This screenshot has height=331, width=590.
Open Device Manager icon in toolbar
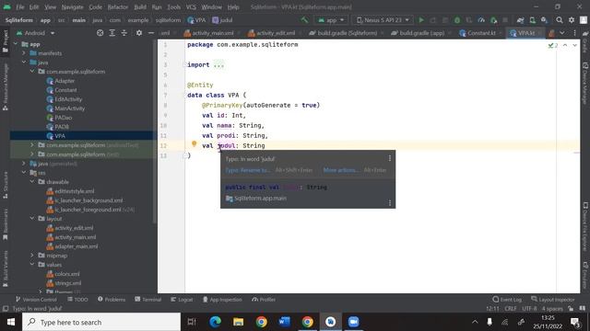533,20
